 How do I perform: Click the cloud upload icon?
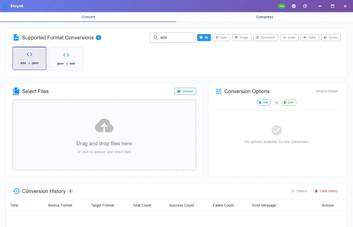pyautogui.click(x=104, y=125)
